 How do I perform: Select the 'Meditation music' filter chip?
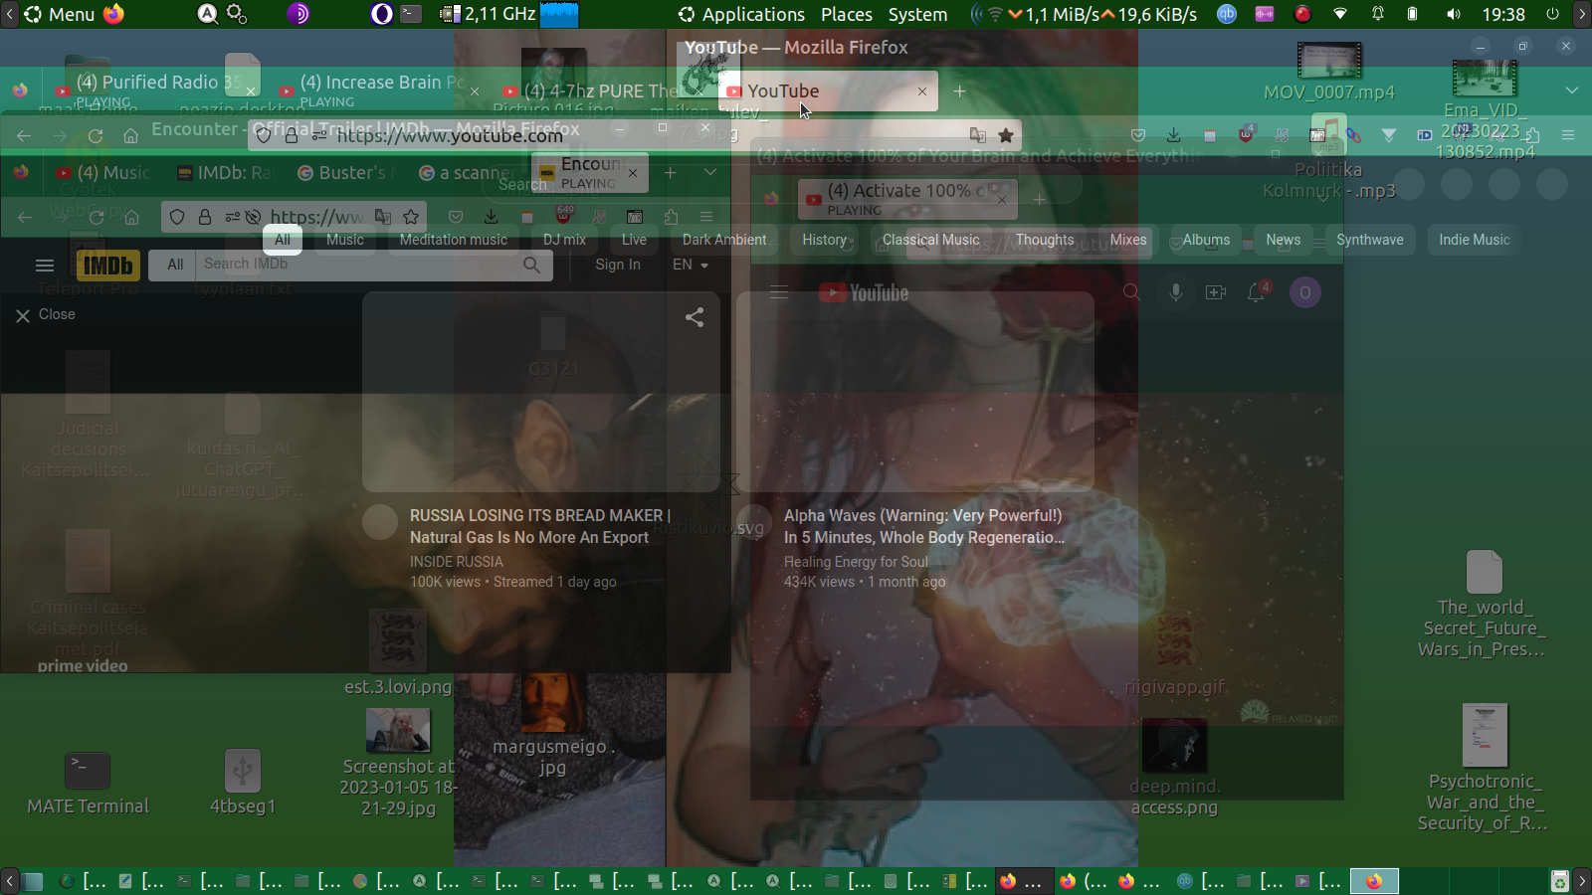point(454,240)
